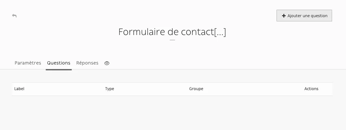Click blank header space between Groupe and Actions
The height and width of the screenshot is (130, 346).
click(x=254, y=89)
